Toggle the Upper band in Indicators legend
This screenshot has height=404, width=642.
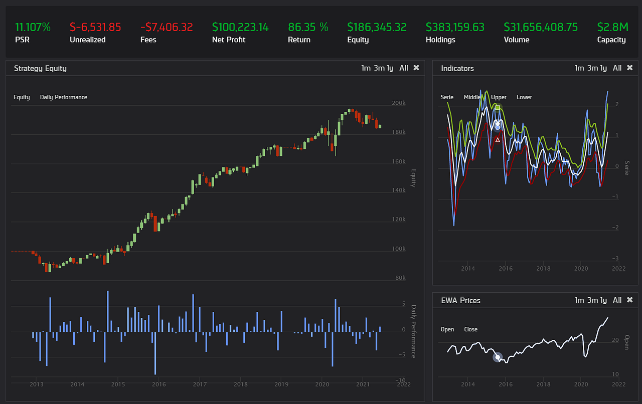click(498, 97)
